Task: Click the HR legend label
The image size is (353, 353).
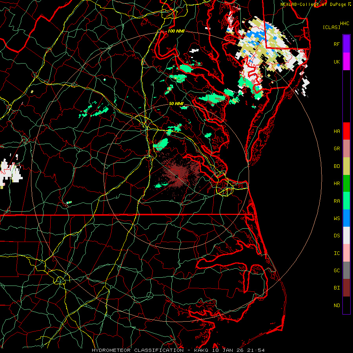Action: pyautogui.click(x=337, y=184)
